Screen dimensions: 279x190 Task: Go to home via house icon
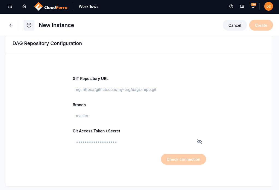[24, 6]
